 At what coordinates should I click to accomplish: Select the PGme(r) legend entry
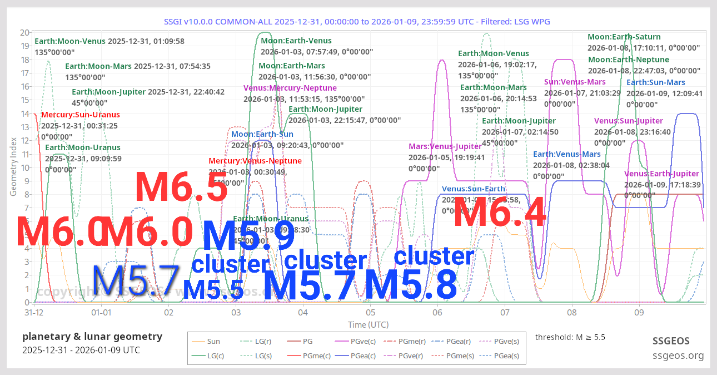tap(389, 341)
